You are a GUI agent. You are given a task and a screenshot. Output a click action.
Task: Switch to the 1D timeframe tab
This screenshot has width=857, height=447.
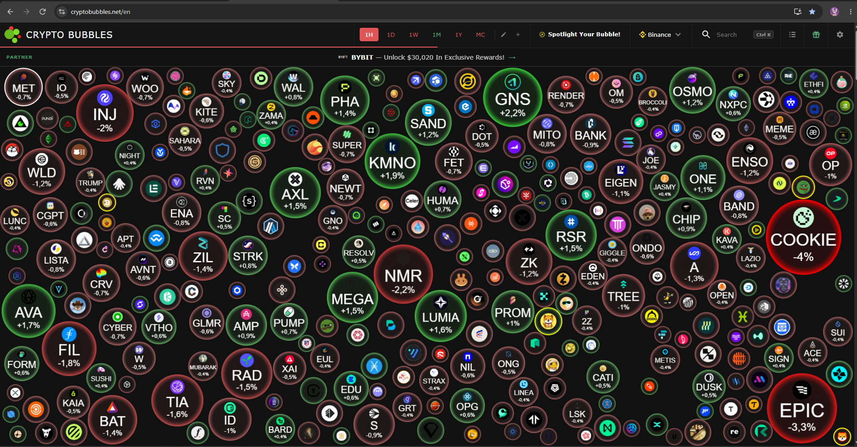(x=391, y=35)
